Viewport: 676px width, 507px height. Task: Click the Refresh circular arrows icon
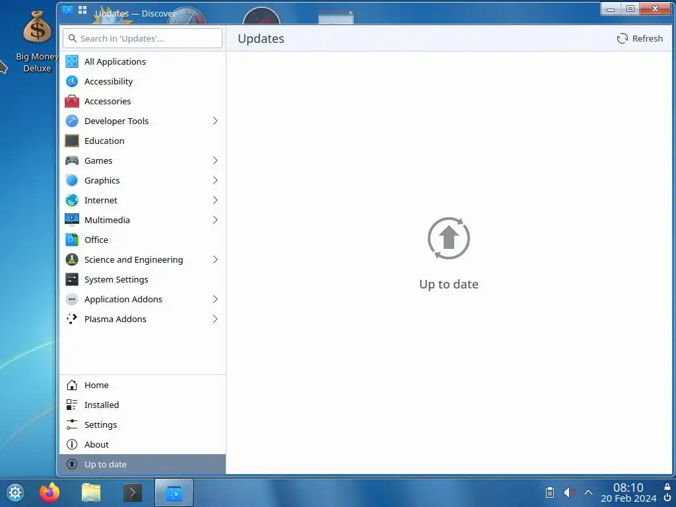pyautogui.click(x=622, y=38)
